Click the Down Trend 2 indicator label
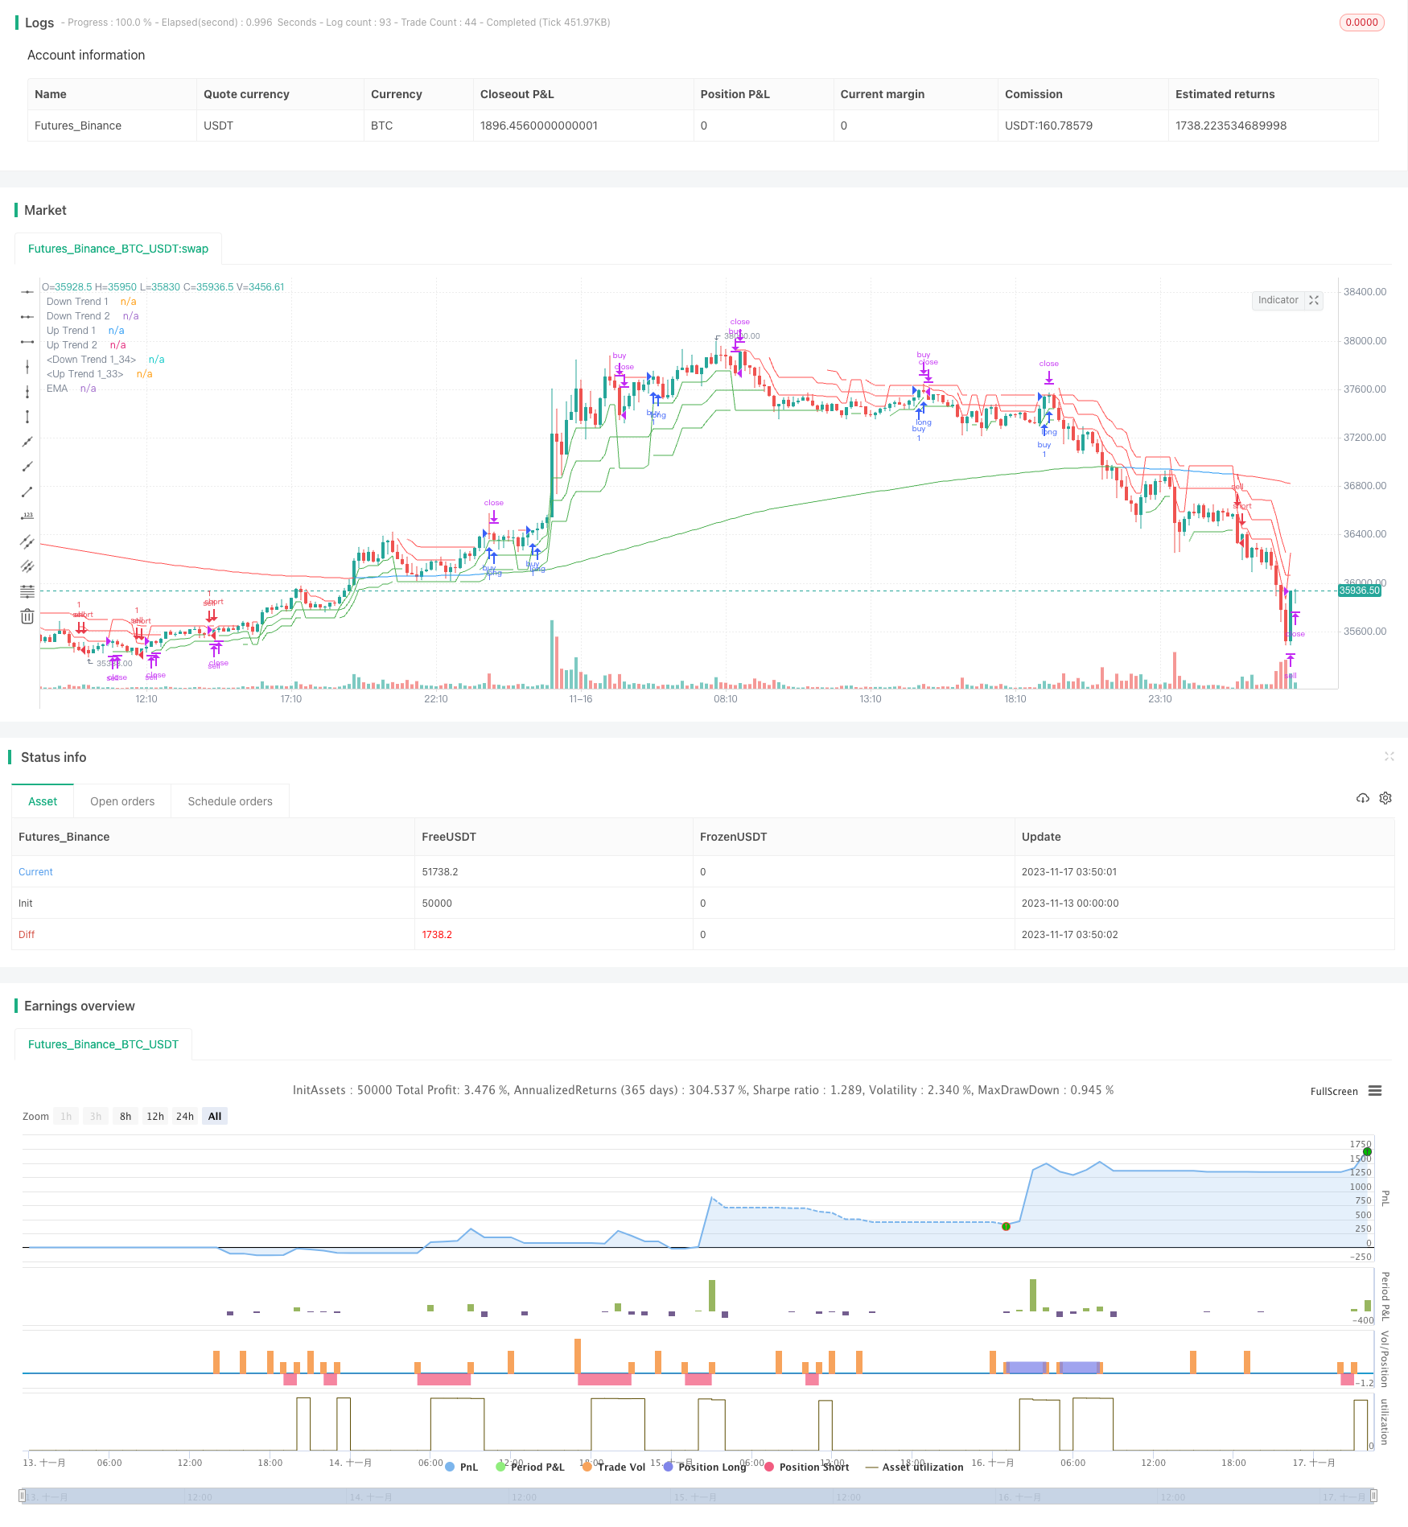Viewport: 1408px width, 1527px height. [x=78, y=316]
